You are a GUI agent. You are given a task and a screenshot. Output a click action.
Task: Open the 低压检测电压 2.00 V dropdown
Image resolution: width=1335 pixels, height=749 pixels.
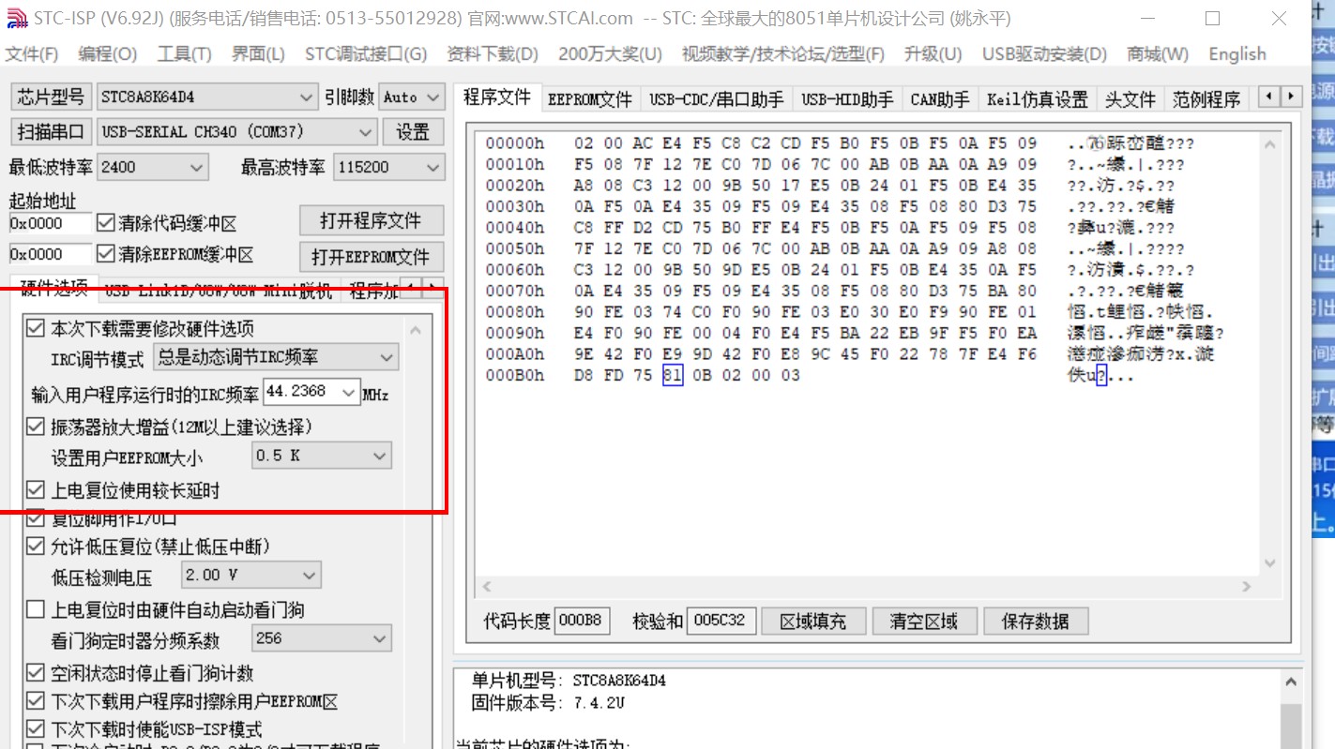click(250, 575)
